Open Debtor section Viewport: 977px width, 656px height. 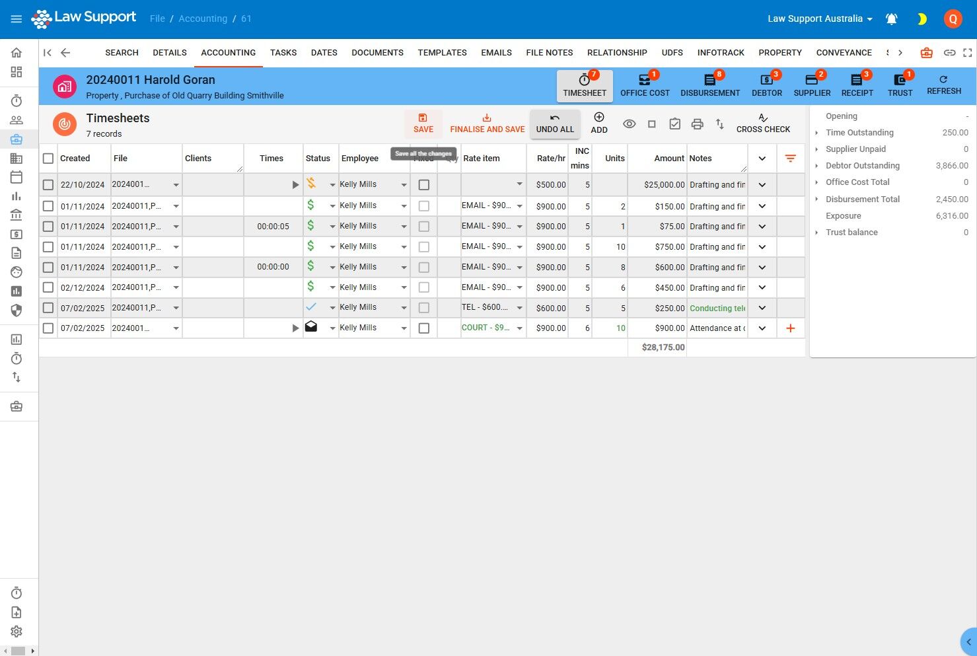(x=767, y=86)
